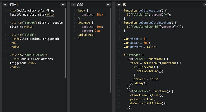Click 'clearTimeout(timer);' line

pos(146,95)
